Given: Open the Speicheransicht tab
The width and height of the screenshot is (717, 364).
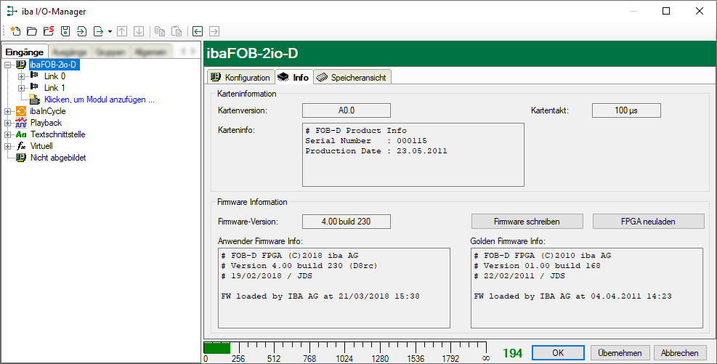Looking at the screenshot, I should pyautogui.click(x=353, y=77).
